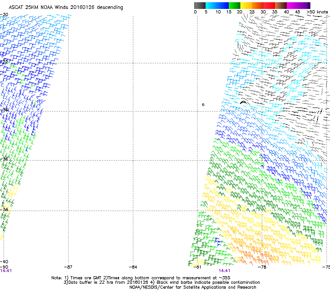
Task: Click the cyan-to-blue 5-15 knots legend swatch
Action: pos(217,5)
